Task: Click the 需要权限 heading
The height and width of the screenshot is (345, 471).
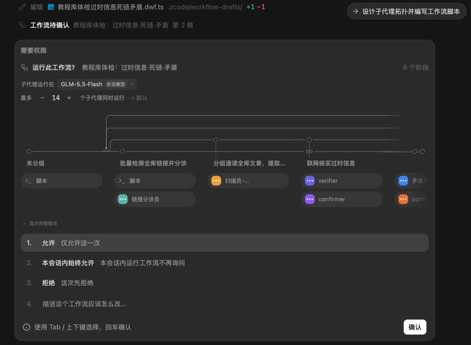Action: [x=34, y=51]
